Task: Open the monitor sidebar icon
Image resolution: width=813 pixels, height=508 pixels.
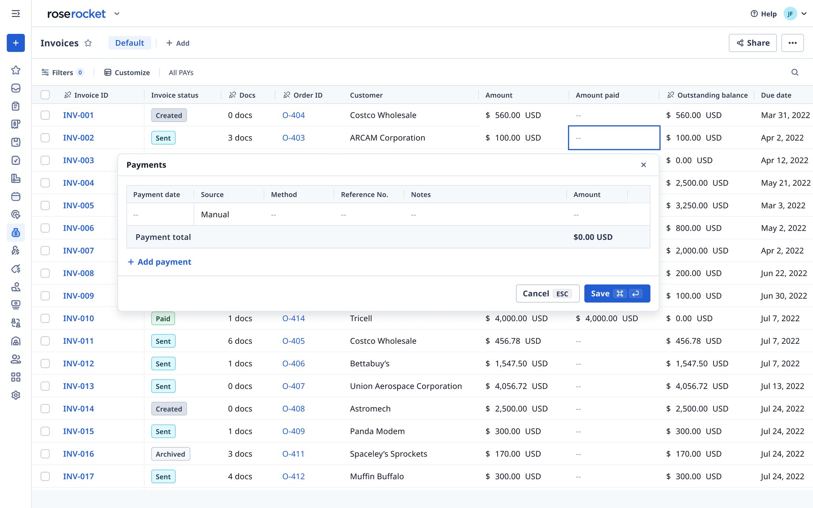Action: click(16, 305)
